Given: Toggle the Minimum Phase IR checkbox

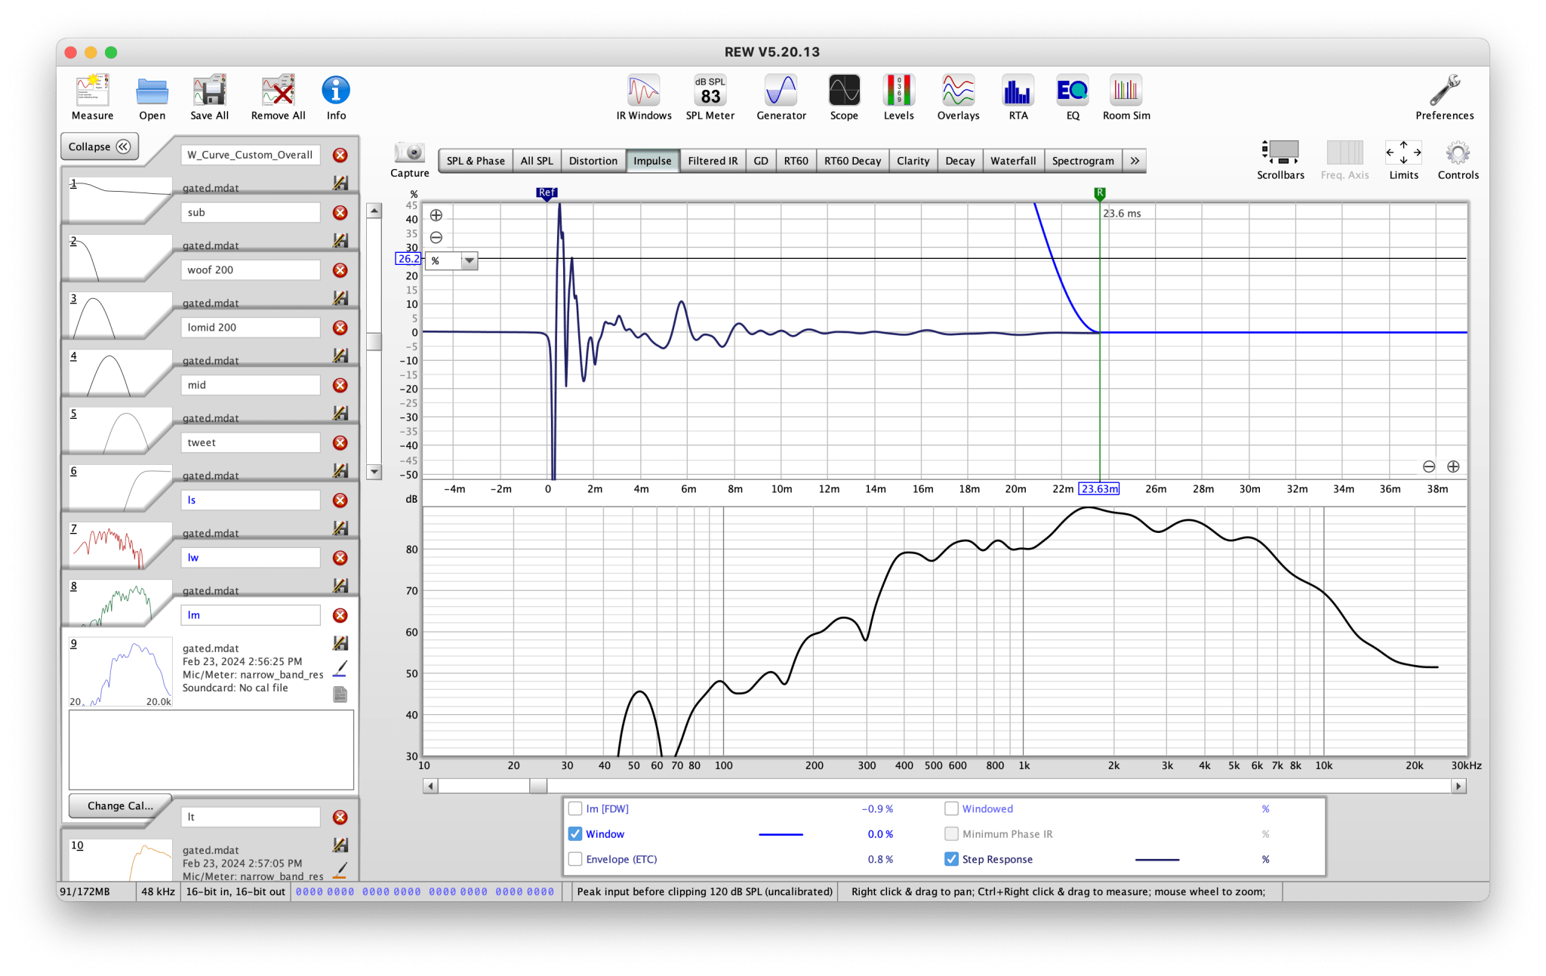Looking at the screenshot, I should coord(951,834).
